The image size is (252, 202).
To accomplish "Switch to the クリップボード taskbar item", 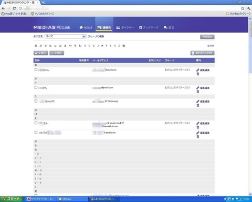I will (41, 199).
